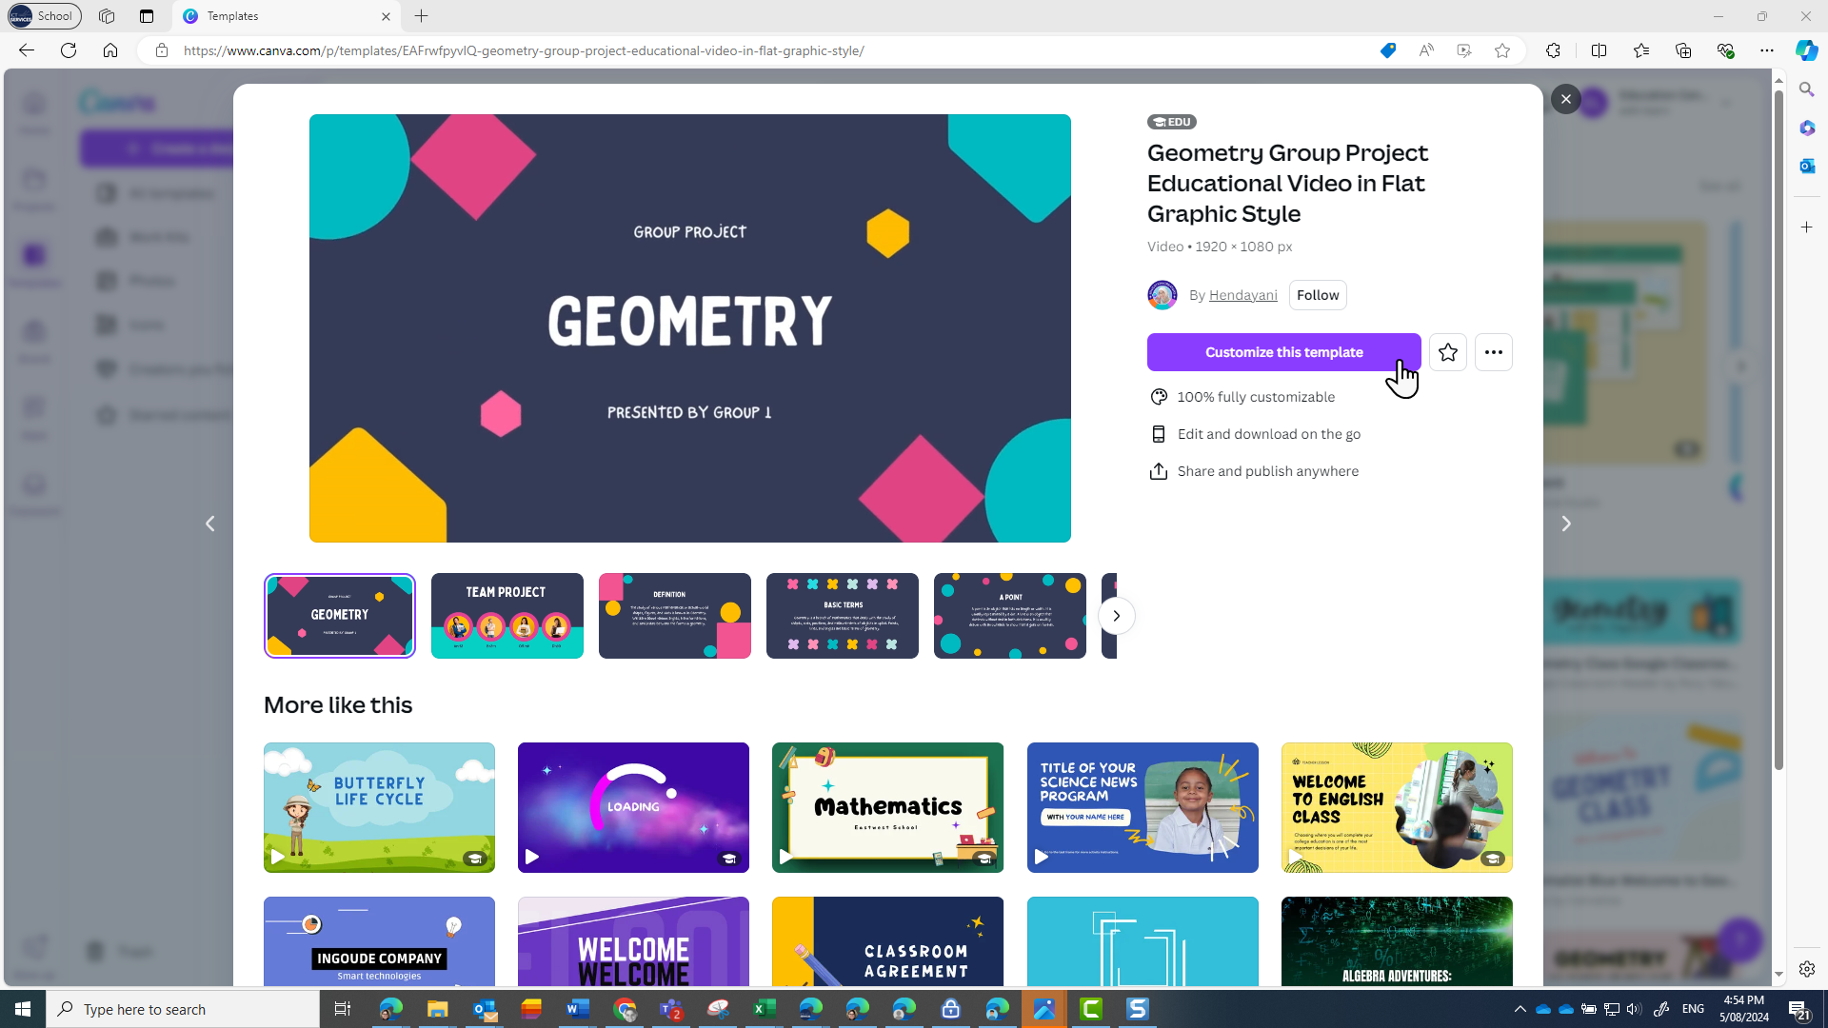Open Copilot in the Edge sidebar
The width and height of the screenshot is (1828, 1028).
(x=1806, y=50)
